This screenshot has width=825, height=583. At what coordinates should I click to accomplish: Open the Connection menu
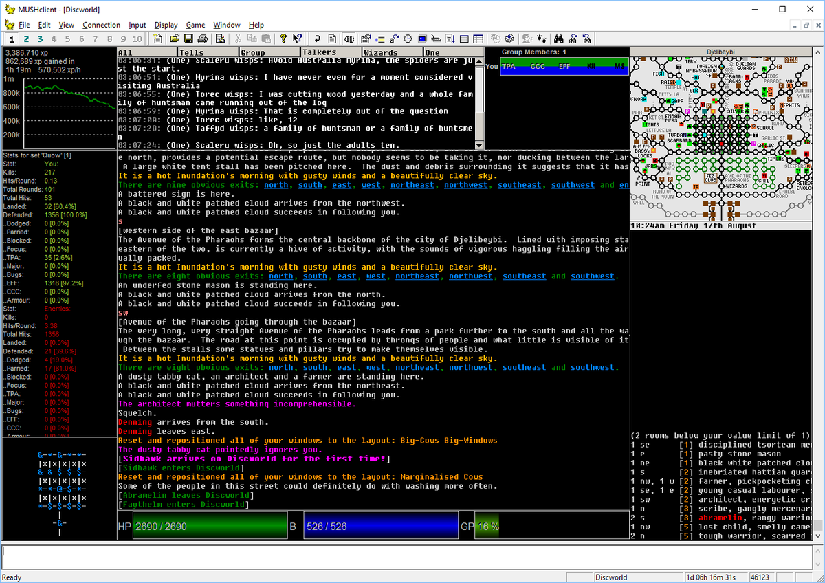pos(101,25)
